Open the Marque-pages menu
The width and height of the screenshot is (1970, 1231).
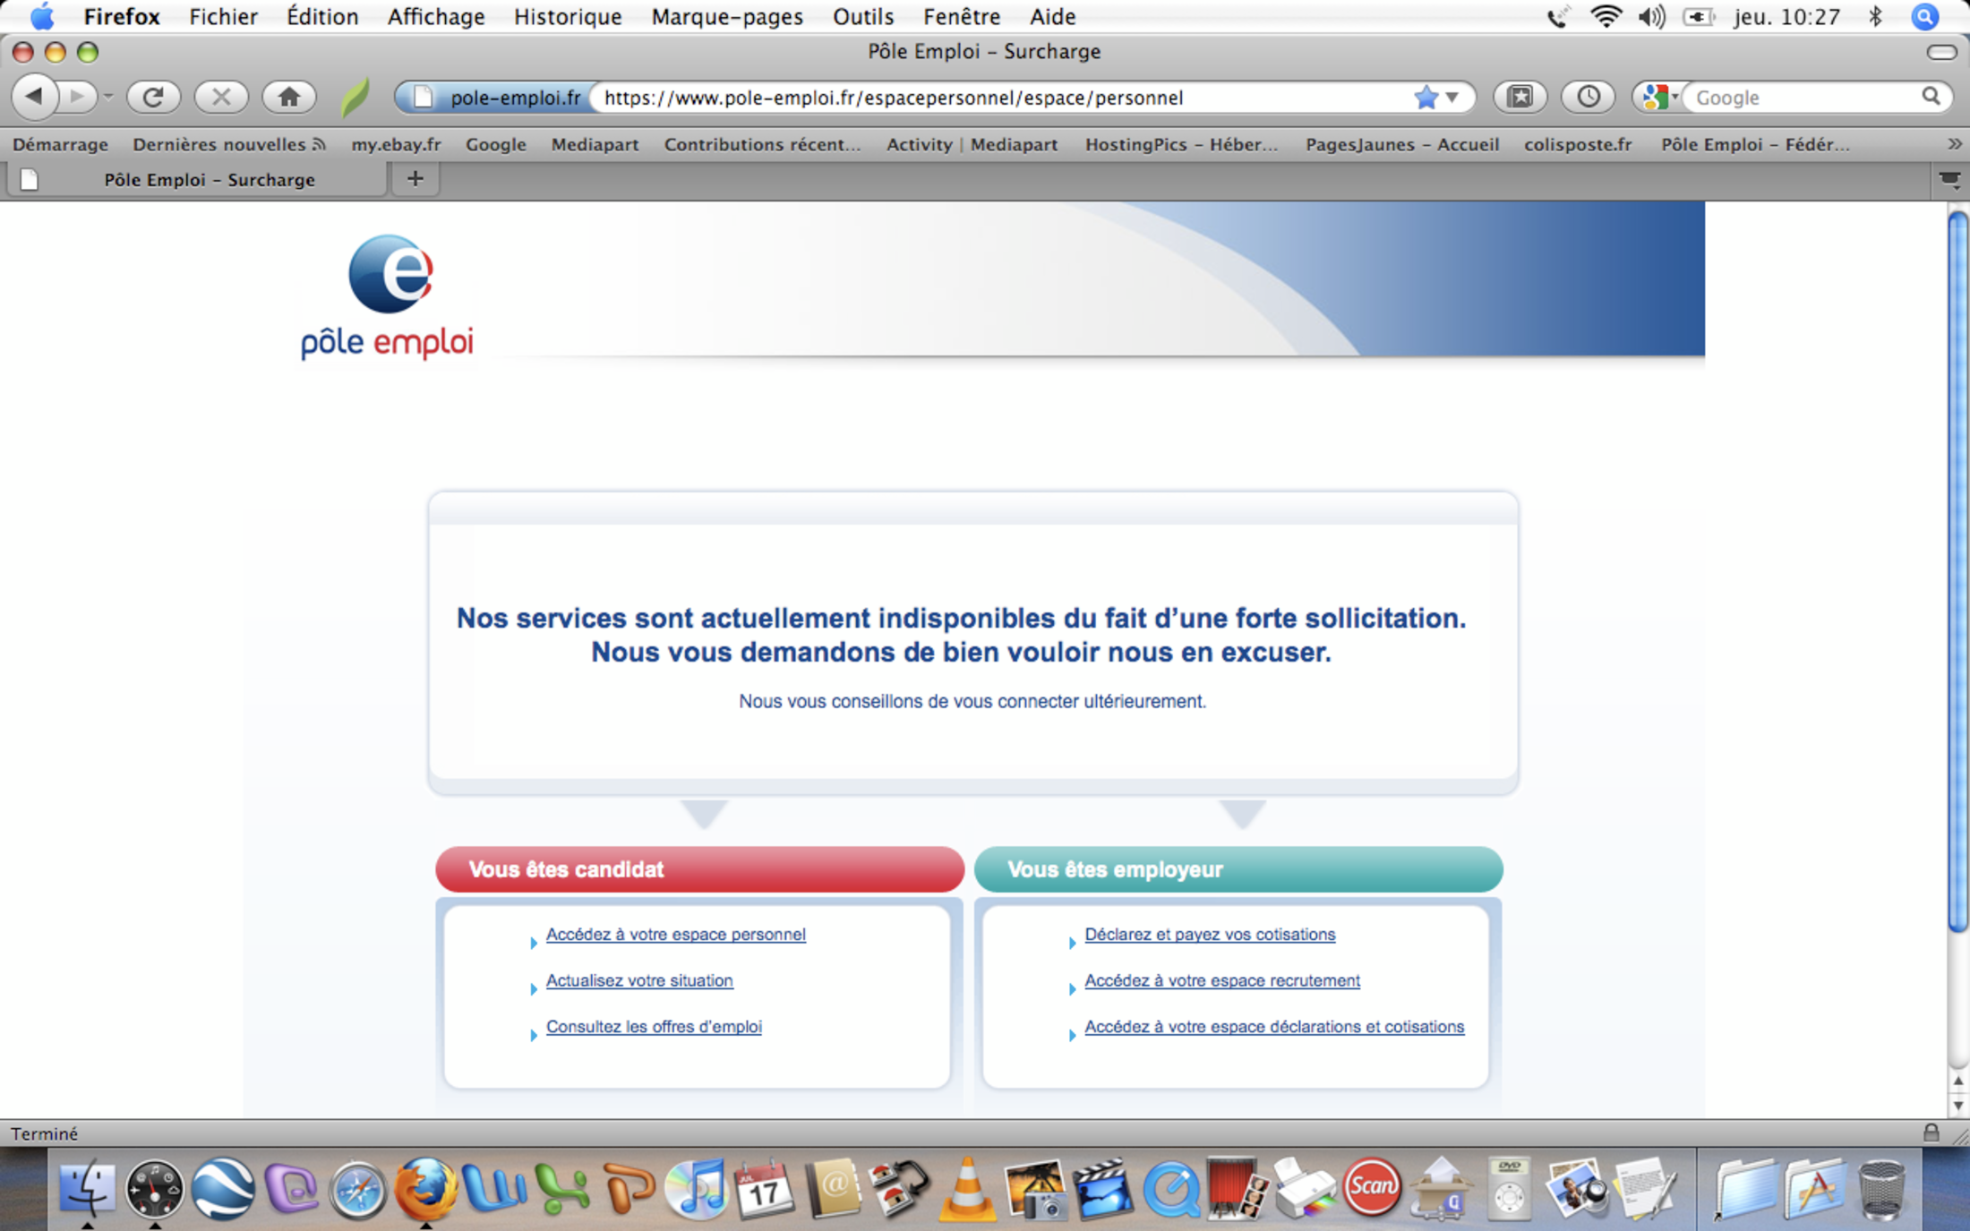(x=727, y=16)
